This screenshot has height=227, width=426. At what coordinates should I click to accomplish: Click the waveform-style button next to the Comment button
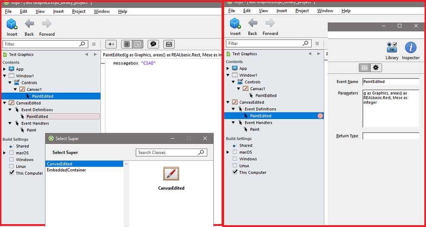pos(169,44)
